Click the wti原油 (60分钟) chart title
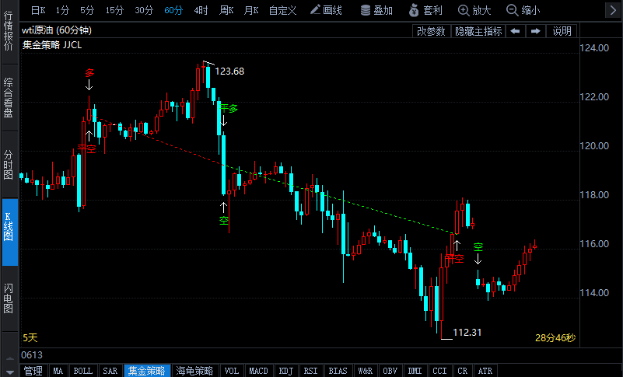Image resolution: width=623 pixels, height=377 pixels. pyautogui.click(x=57, y=30)
